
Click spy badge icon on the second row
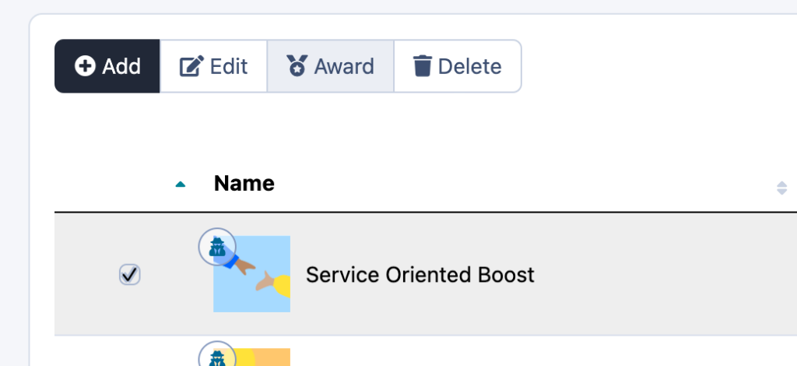[217, 357]
